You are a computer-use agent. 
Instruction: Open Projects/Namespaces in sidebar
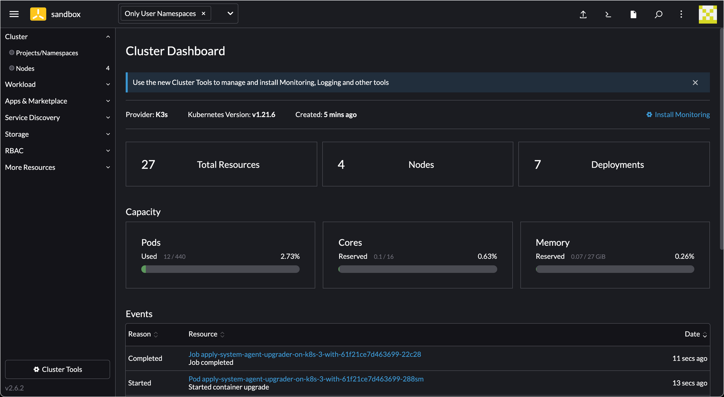coord(47,53)
